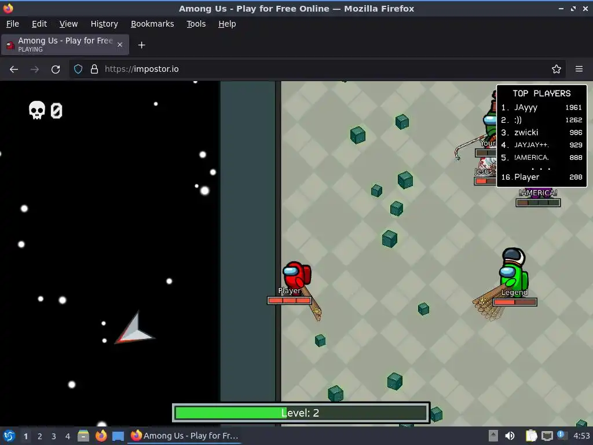Viewport: 593px width, 445px height.
Task: Open the Help menu
Action: click(227, 24)
